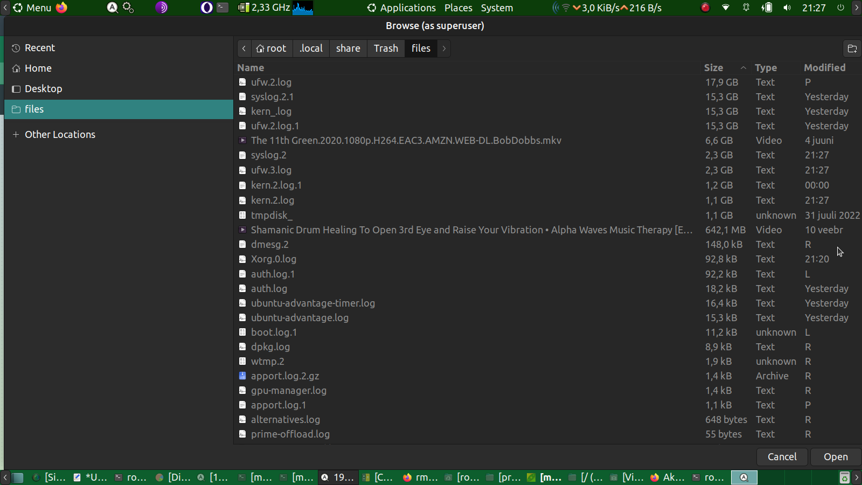Select Home in the sidebar

[x=119, y=68]
